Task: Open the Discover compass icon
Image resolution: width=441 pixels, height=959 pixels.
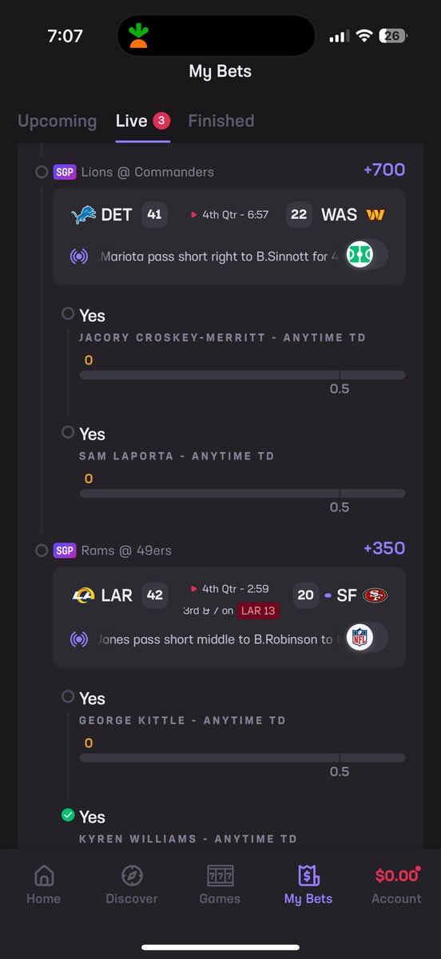Action: [132, 875]
